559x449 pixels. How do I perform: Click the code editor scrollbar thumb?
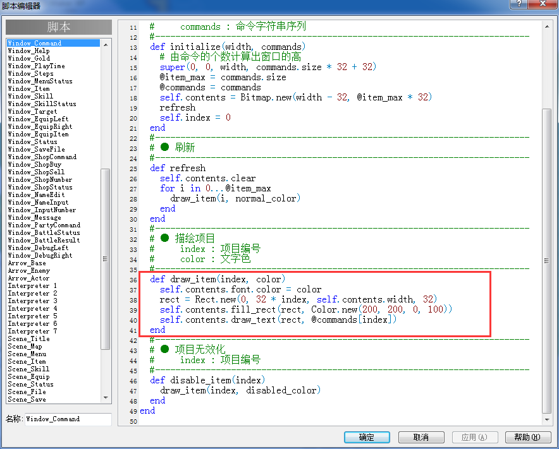tap(547, 261)
